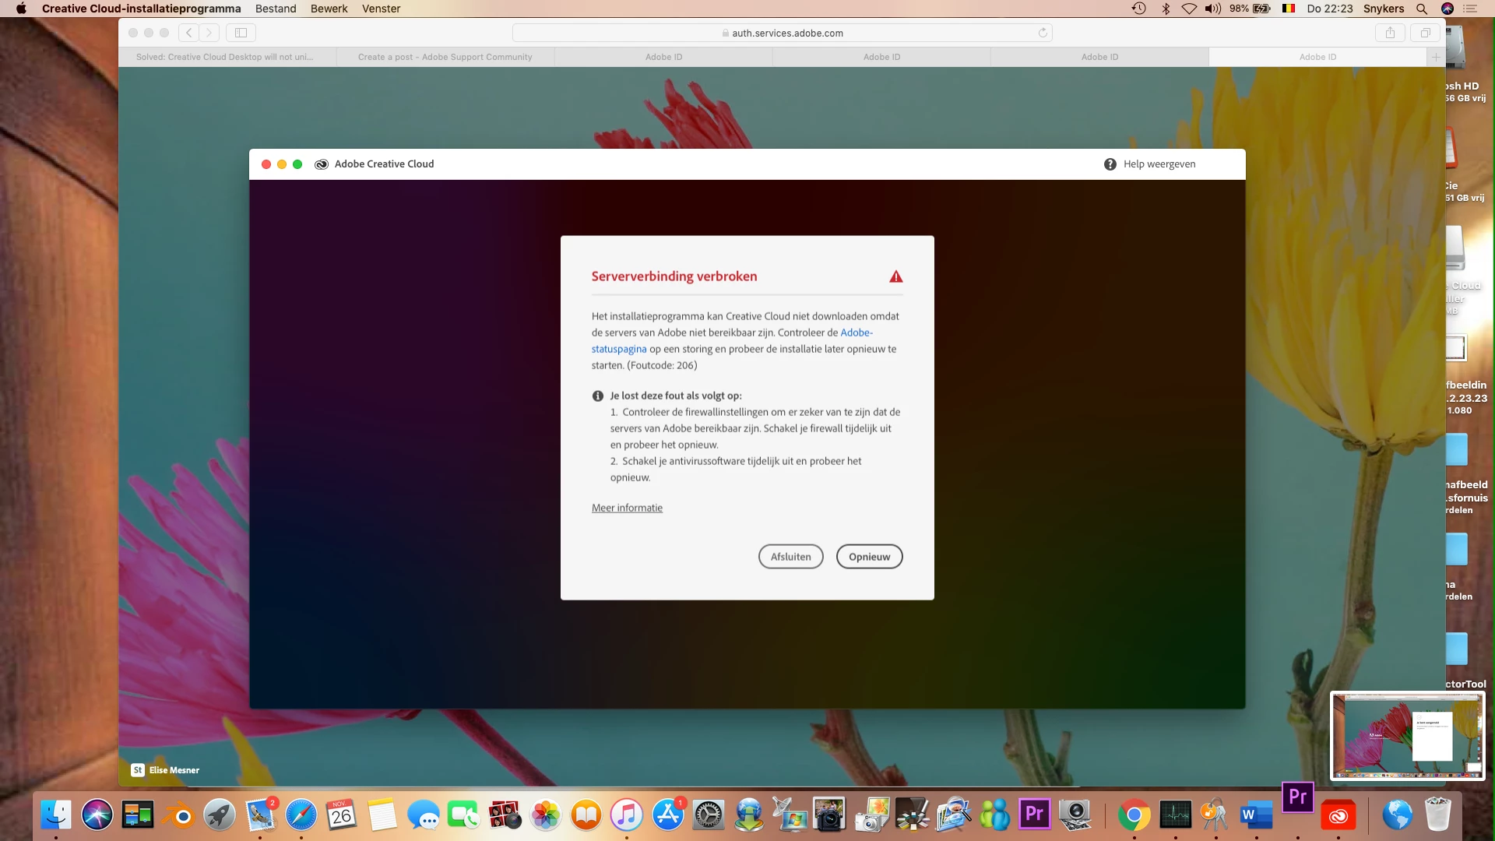Launch Google Chrome from the Dock

tap(1134, 815)
